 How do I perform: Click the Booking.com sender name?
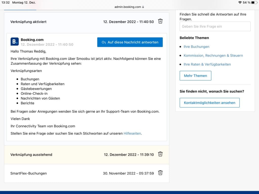(x=32, y=40)
